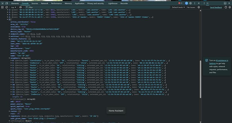Clear the console with the ban icon
232x123 pixels.
pos(6,7)
